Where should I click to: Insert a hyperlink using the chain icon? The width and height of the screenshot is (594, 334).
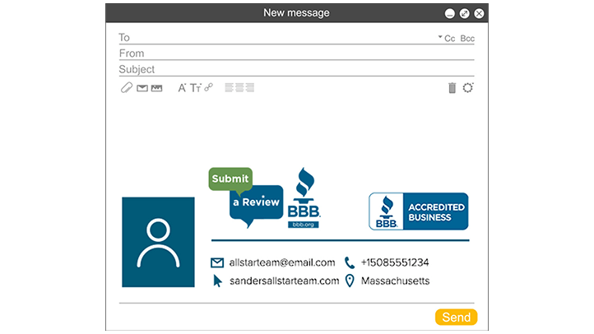tap(209, 87)
